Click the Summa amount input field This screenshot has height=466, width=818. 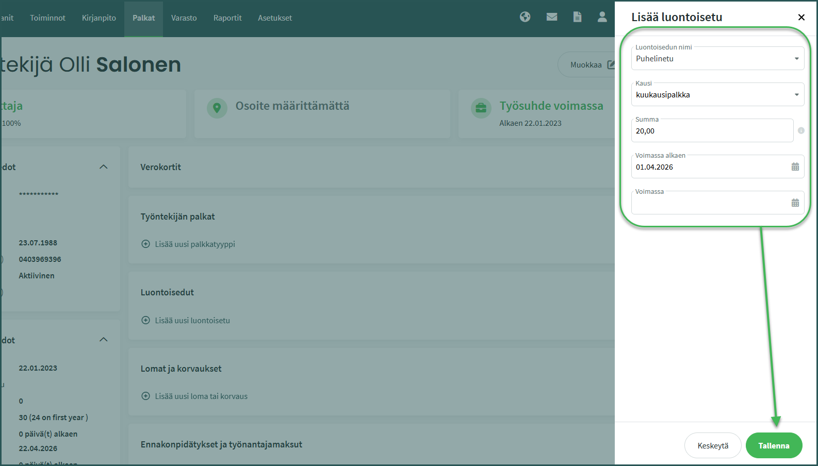(x=712, y=131)
